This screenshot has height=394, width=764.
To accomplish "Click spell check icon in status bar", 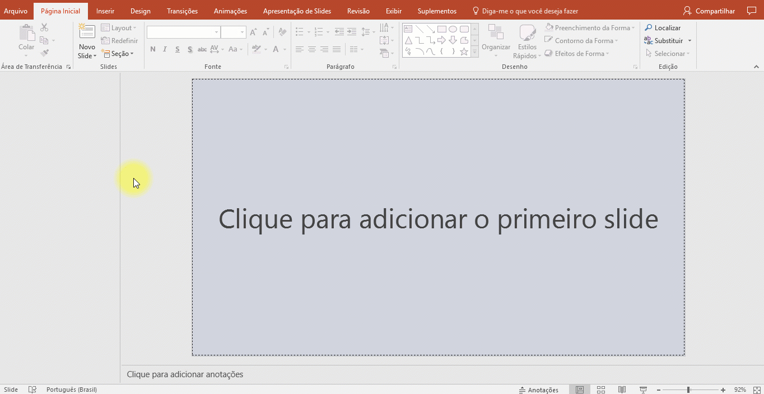I will (x=32, y=390).
